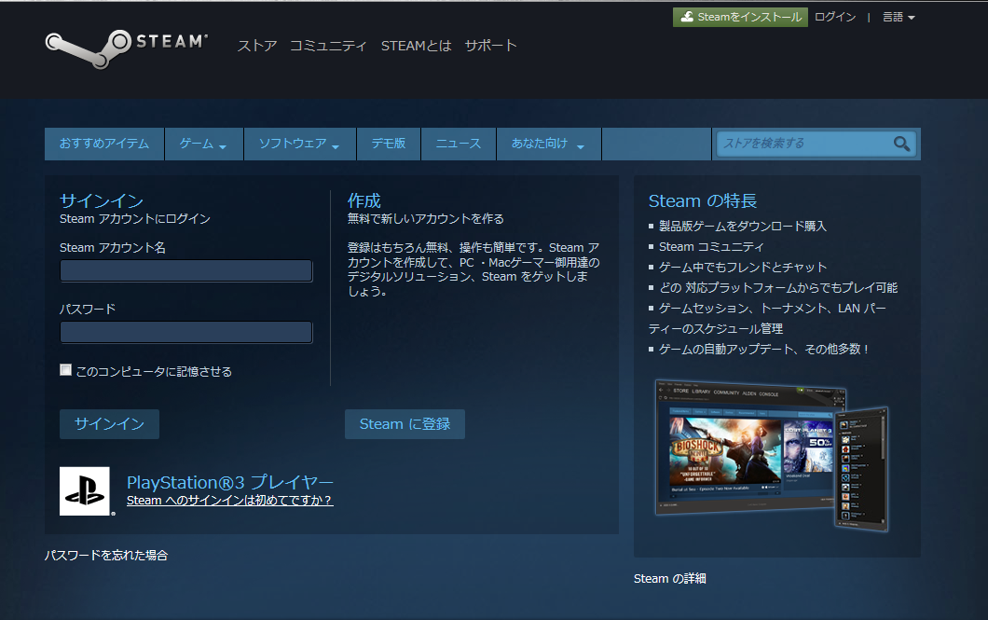This screenshot has width=988, height=620.
Task: Open the STEAMとは menu item
Action: pyautogui.click(x=416, y=46)
